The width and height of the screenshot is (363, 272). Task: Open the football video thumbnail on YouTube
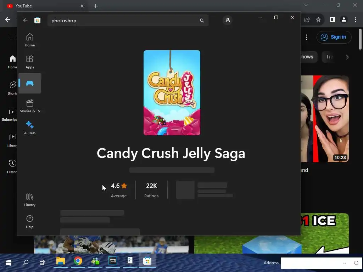coord(111,244)
